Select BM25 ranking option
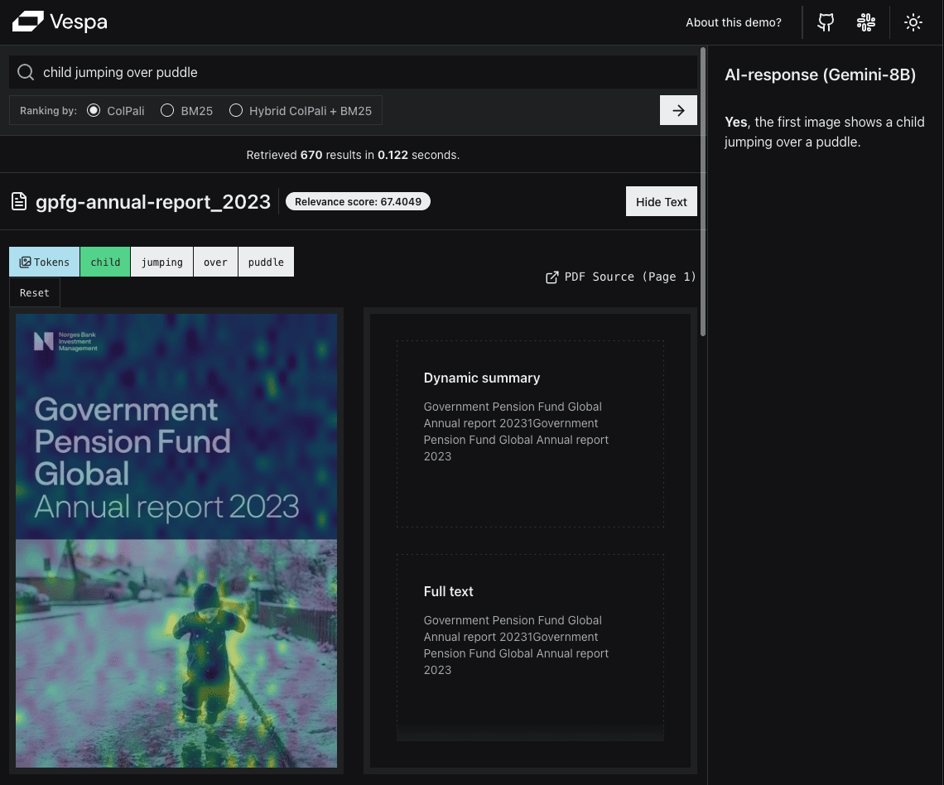The image size is (944, 785). pos(167,110)
